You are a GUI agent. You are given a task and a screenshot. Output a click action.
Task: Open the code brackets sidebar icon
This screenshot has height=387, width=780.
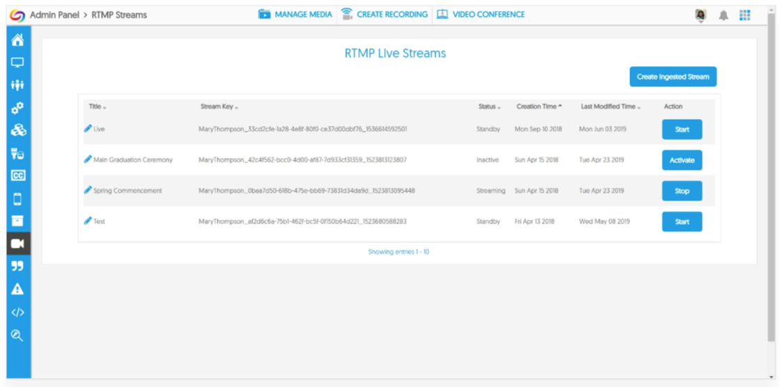pos(17,313)
